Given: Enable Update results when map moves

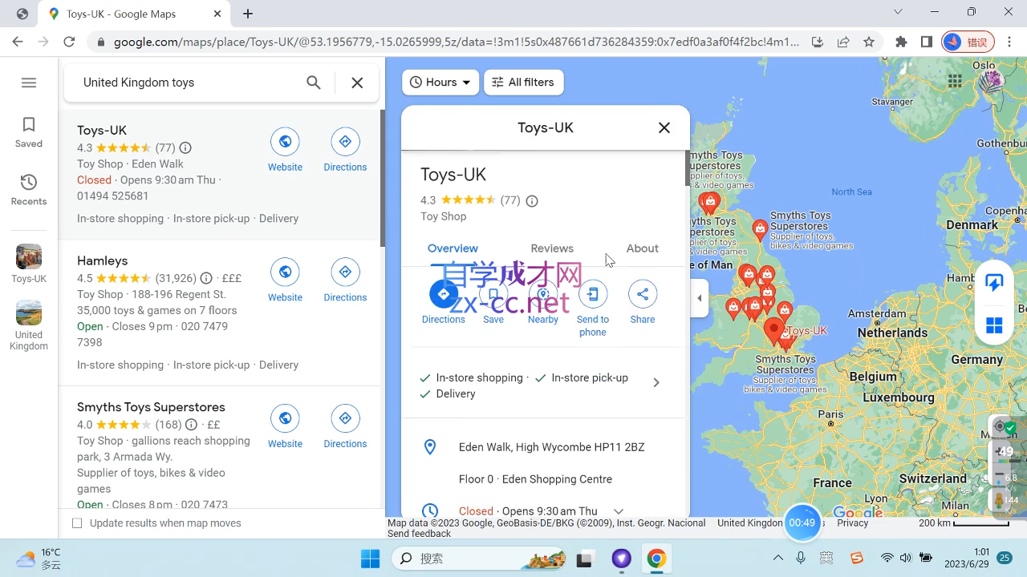Looking at the screenshot, I should (x=77, y=523).
